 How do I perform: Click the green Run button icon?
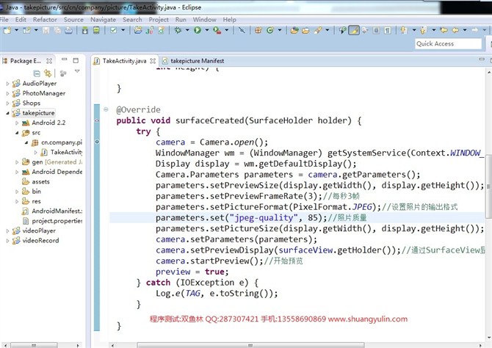tap(198, 30)
